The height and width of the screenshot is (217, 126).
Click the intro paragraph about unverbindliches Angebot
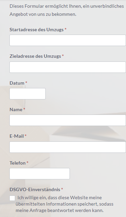pyautogui.click(x=67, y=10)
